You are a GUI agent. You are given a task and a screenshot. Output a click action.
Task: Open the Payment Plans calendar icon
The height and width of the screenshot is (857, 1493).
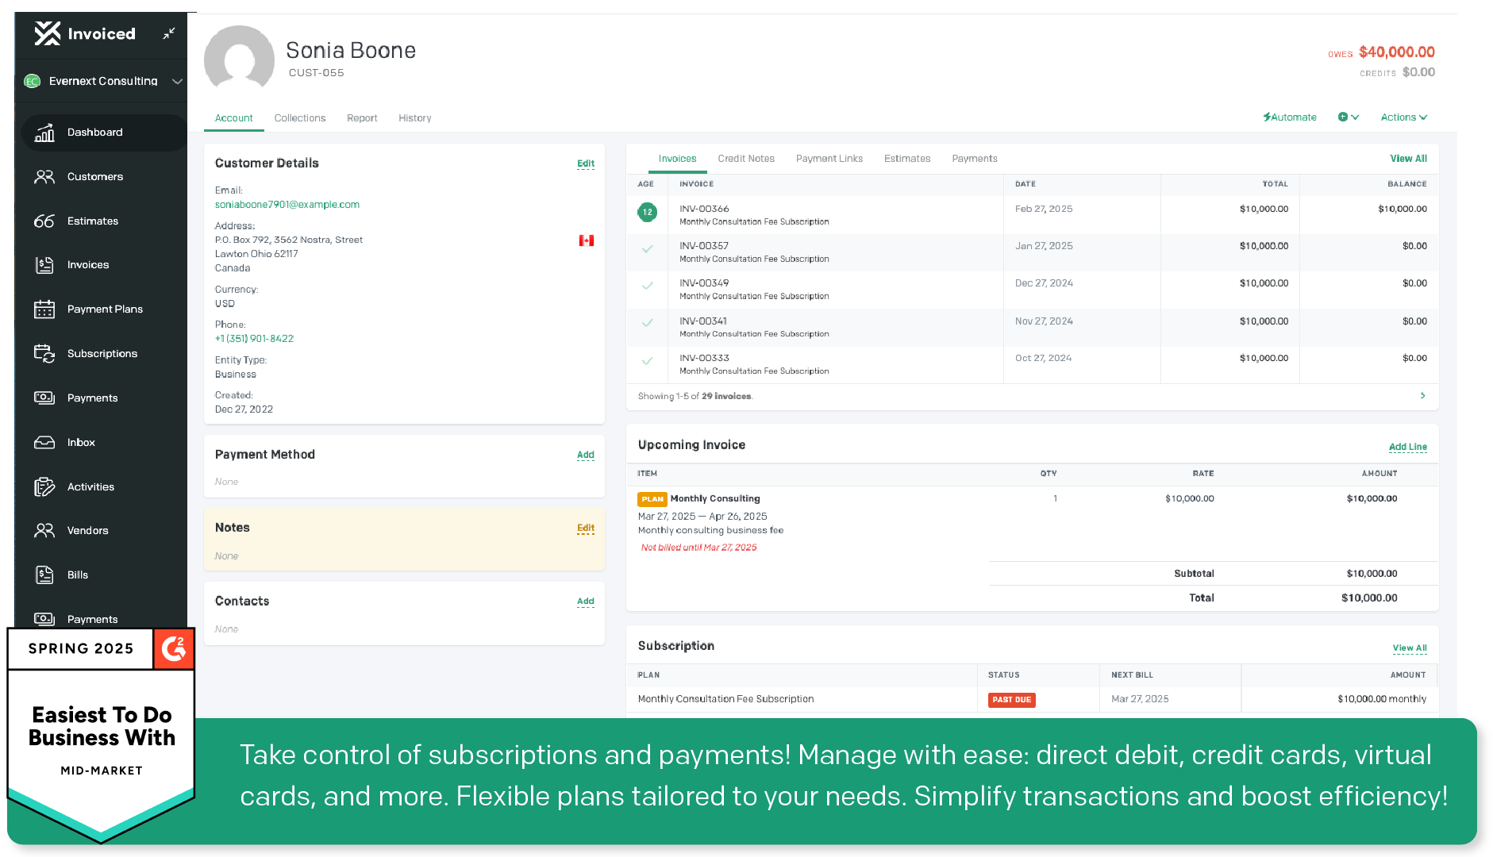click(x=44, y=309)
